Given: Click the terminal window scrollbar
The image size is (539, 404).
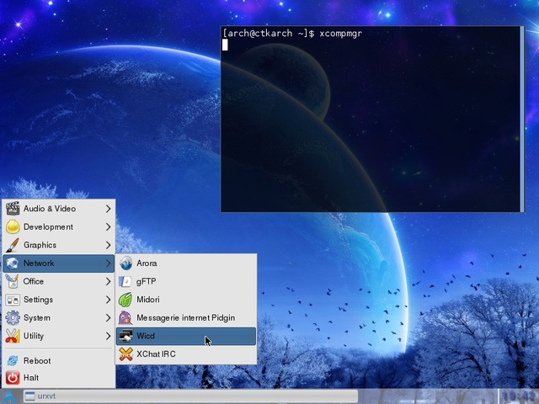Looking at the screenshot, I should click(522, 119).
